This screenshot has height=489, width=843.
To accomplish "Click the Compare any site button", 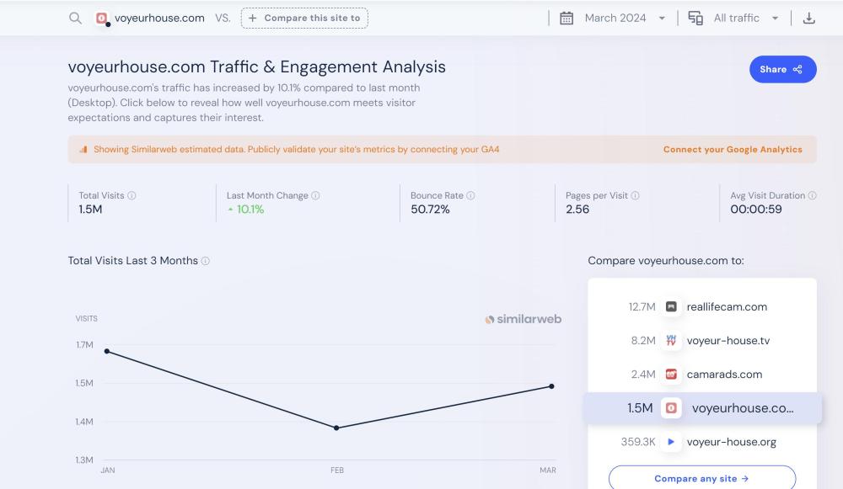I will pos(701,479).
